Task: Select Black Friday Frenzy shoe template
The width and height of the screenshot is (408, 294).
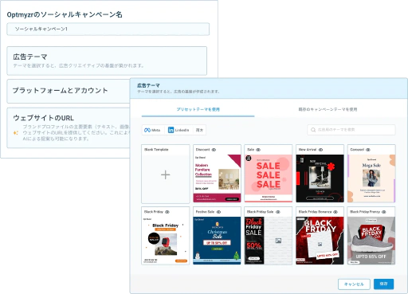Action: tap(371, 241)
